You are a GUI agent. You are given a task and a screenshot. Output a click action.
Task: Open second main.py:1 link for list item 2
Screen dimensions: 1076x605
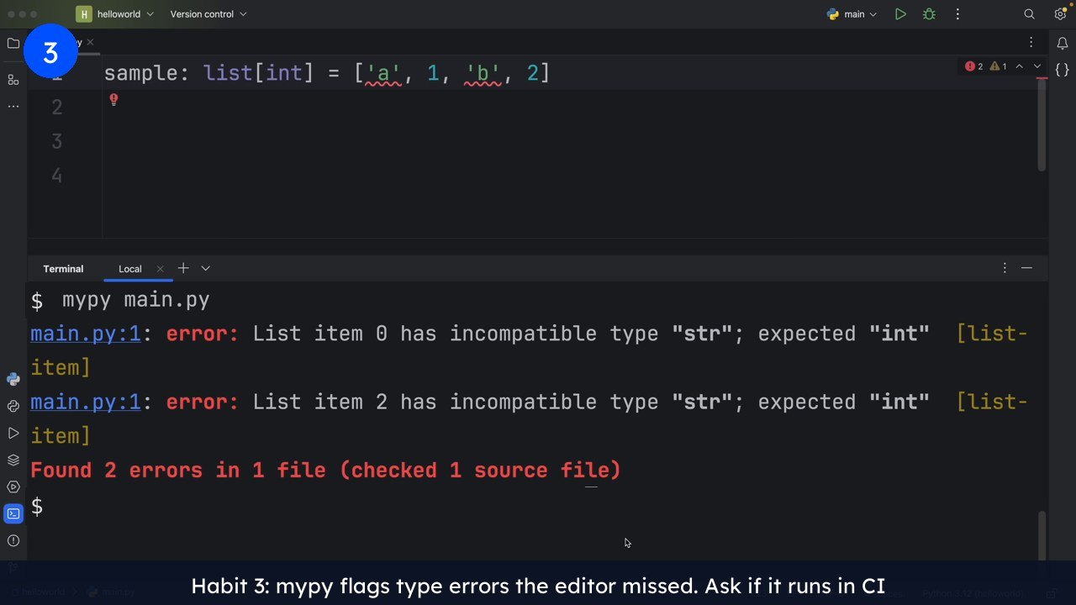click(86, 402)
